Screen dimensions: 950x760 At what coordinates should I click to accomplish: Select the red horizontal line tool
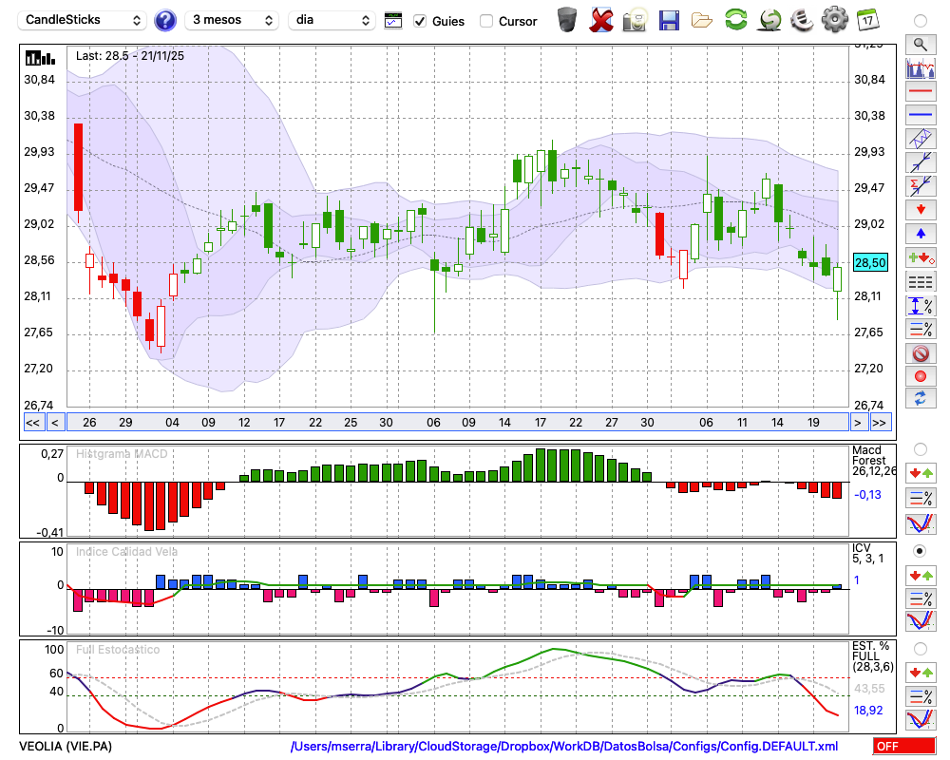coord(921,91)
